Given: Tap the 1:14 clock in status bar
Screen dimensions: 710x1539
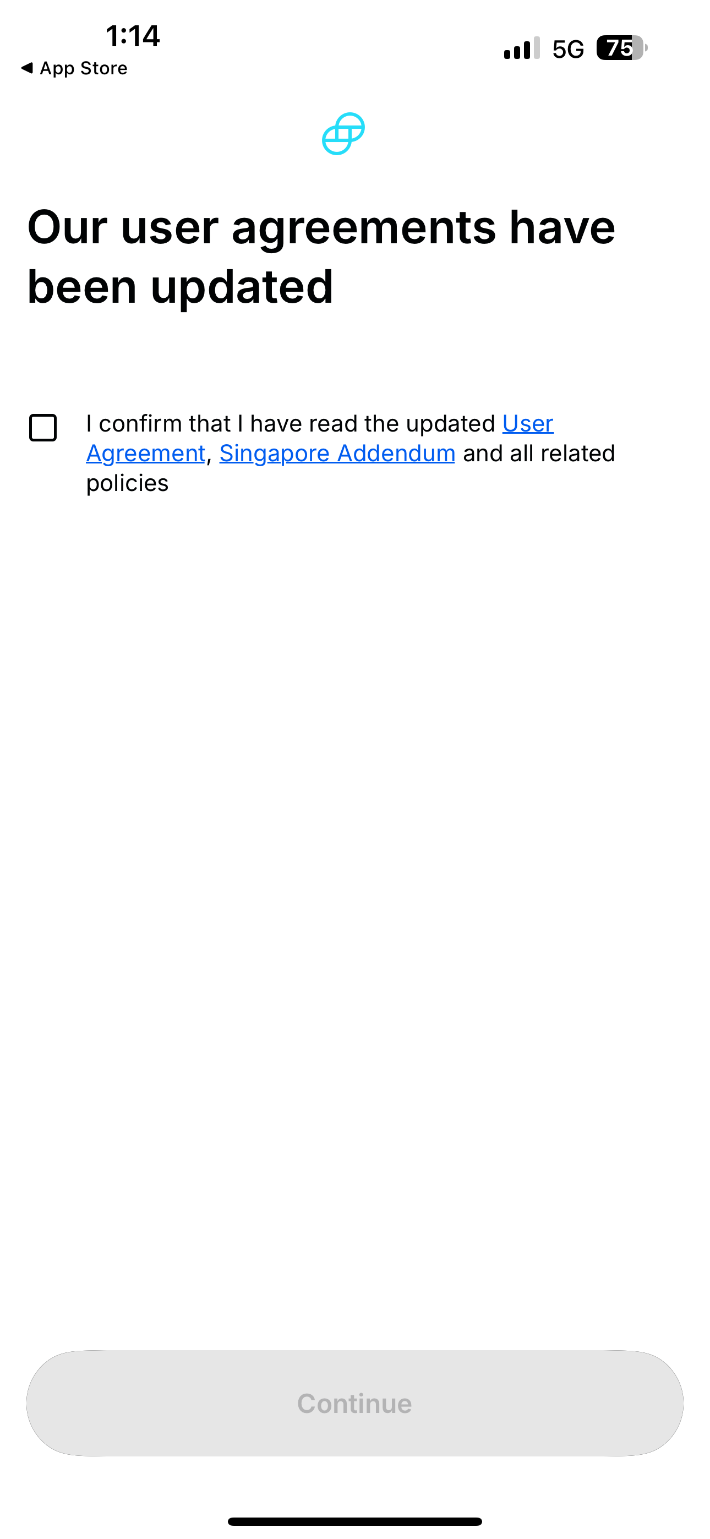Looking at the screenshot, I should pos(133,36).
